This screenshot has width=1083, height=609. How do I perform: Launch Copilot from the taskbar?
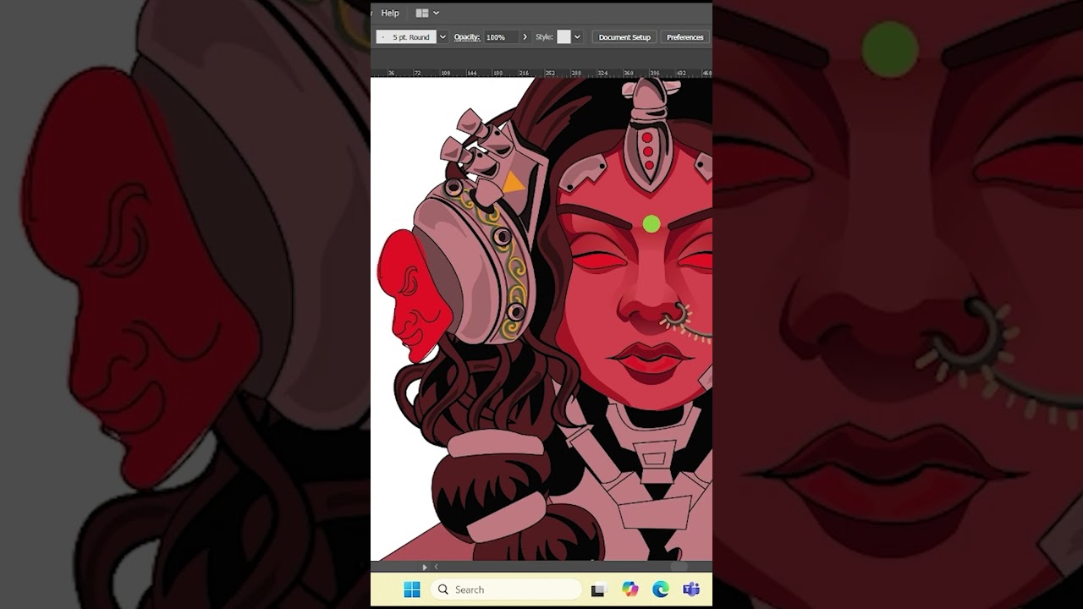(x=629, y=590)
